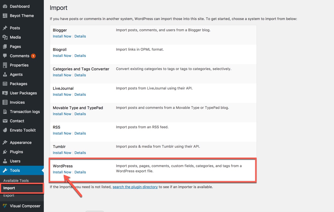This screenshot has width=334, height=212.
Task: Click the Invoices list icon
Action: 5,102
